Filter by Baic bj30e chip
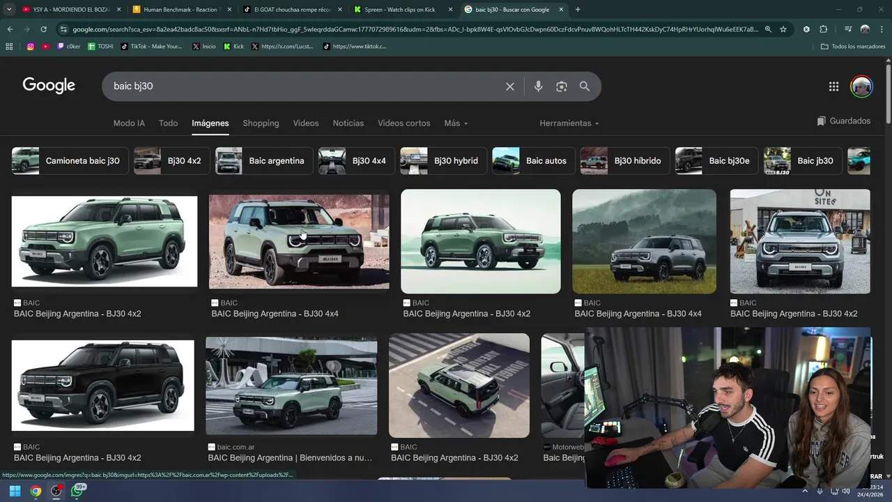 716,161
